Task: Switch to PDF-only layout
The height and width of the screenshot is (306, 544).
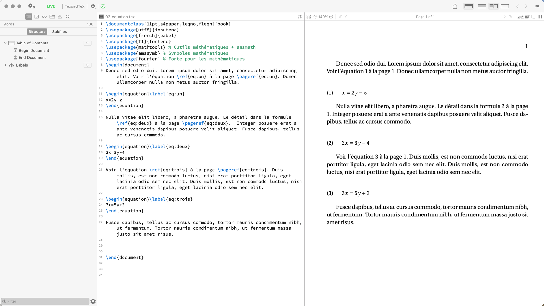Action: [505, 6]
